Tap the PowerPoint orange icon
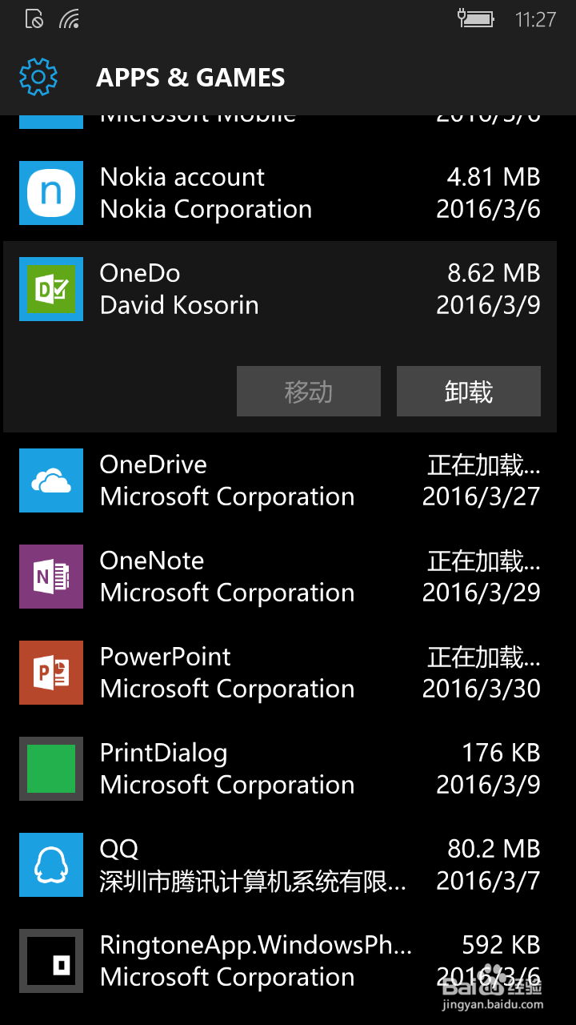 pos(51,673)
